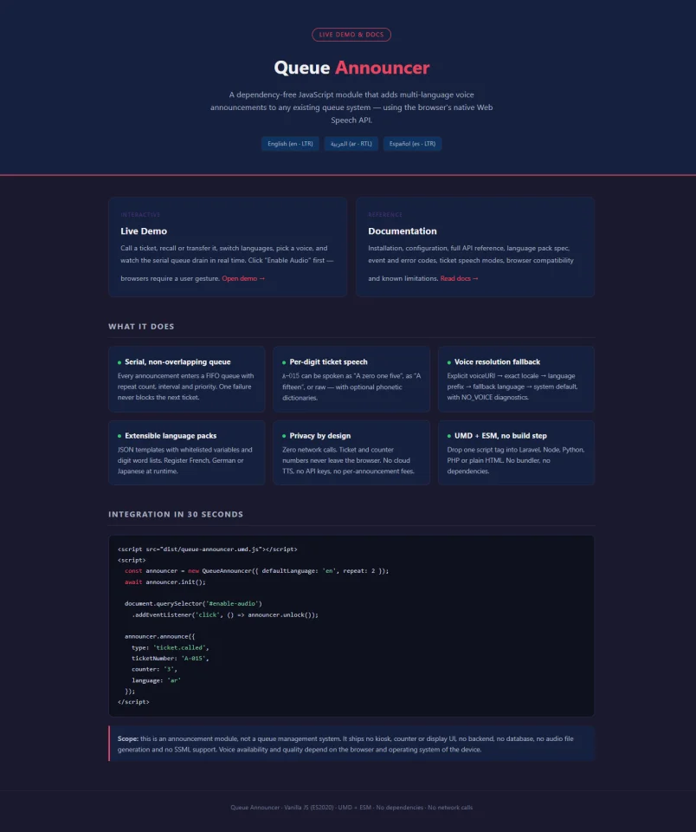Image resolution: width=696 pixels, height=832 pixels.
Task: Click the 'Explicit voiceURI' fallback description text
Action: (512, 387)
